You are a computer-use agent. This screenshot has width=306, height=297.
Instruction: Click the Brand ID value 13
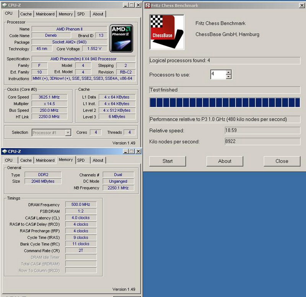pos(101,35)
